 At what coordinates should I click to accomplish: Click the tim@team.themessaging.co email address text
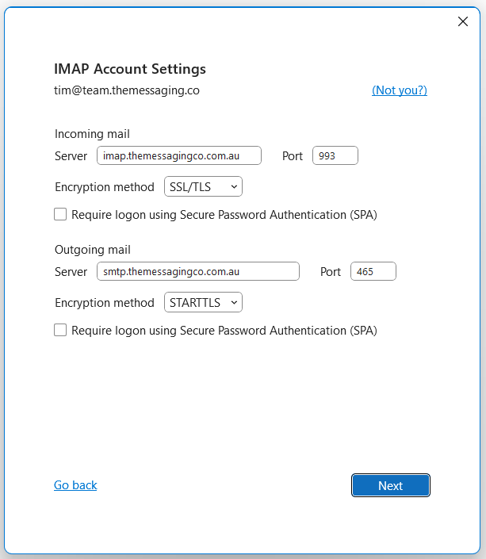tap(127, 90)
